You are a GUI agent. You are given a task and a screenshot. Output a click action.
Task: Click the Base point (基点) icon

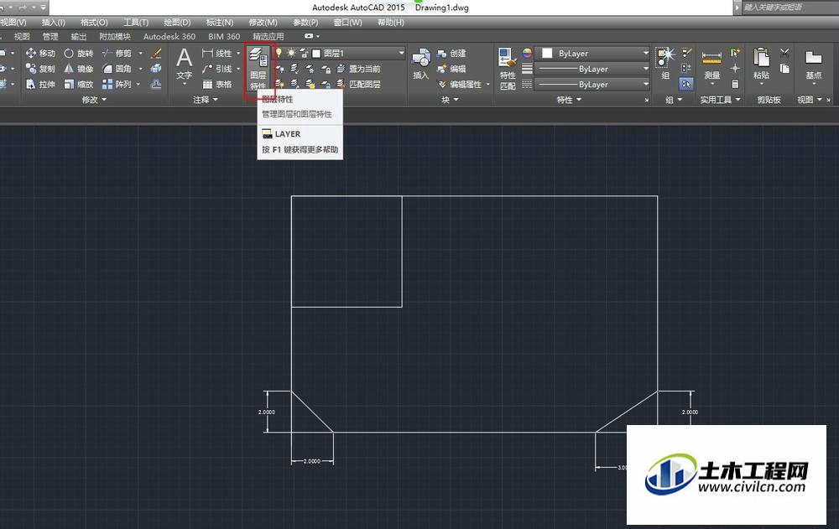(813, 65)
